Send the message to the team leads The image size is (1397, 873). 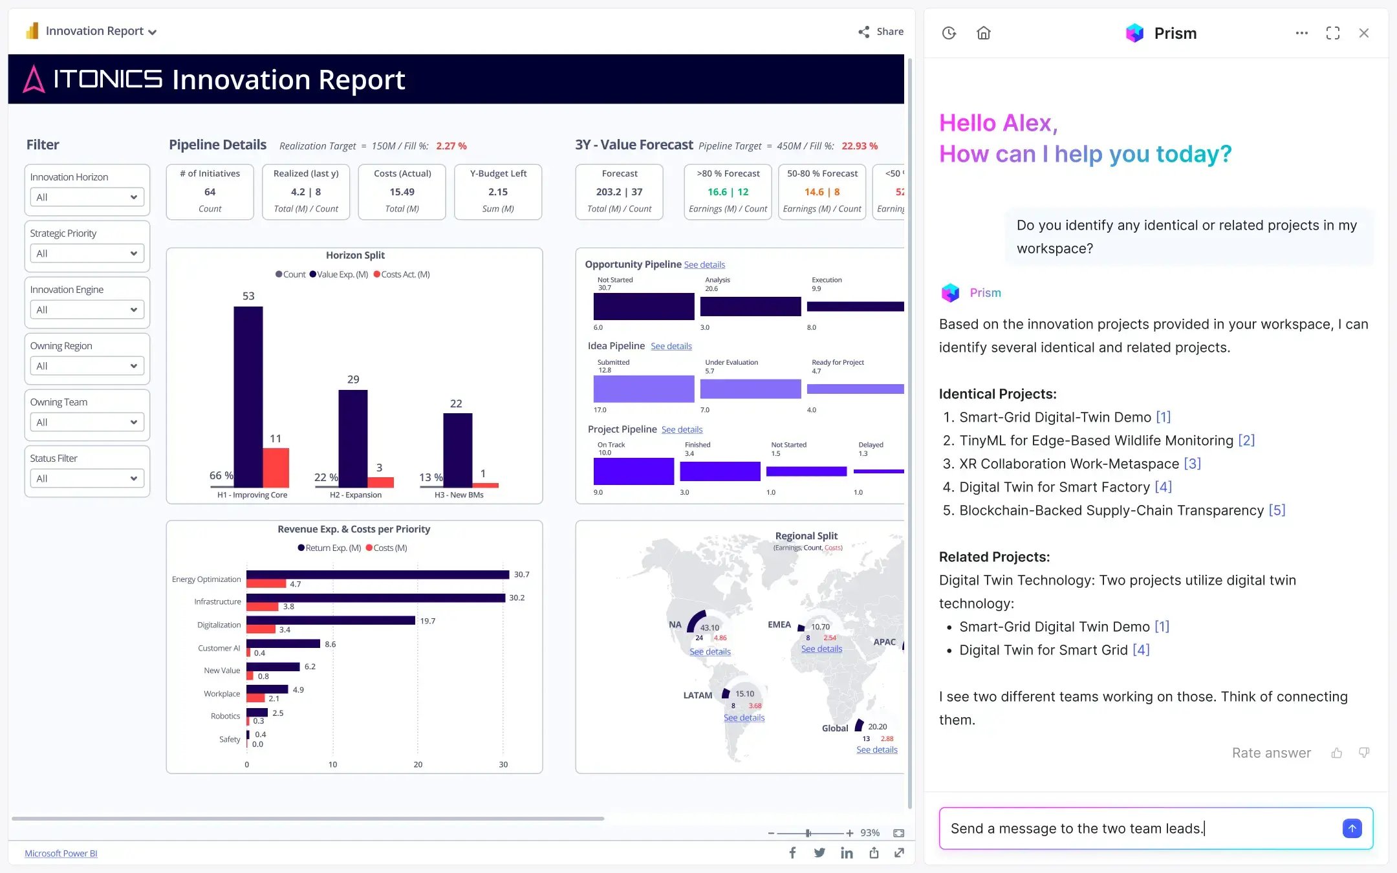click(x=1352, y=828)
